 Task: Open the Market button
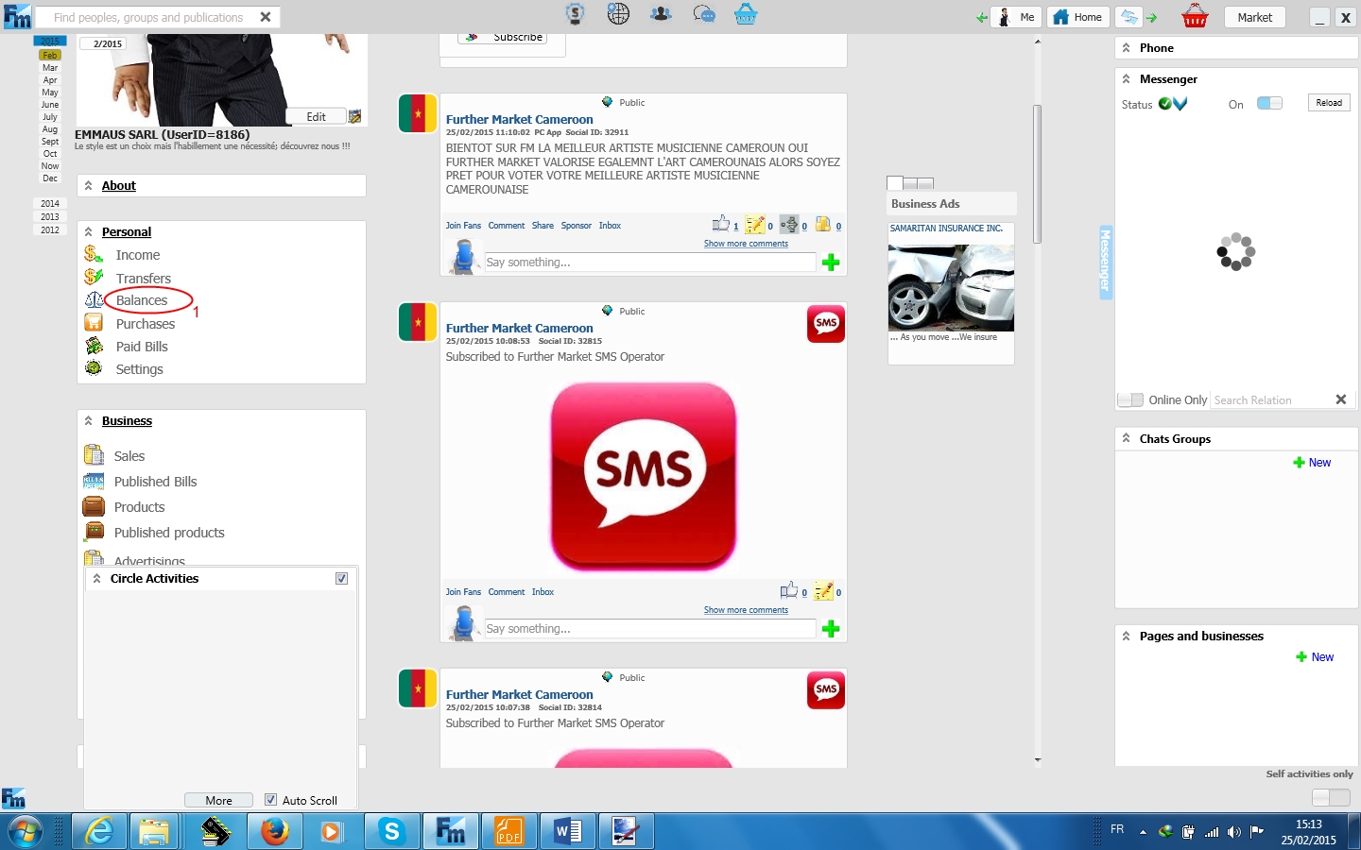[1255, 17]
